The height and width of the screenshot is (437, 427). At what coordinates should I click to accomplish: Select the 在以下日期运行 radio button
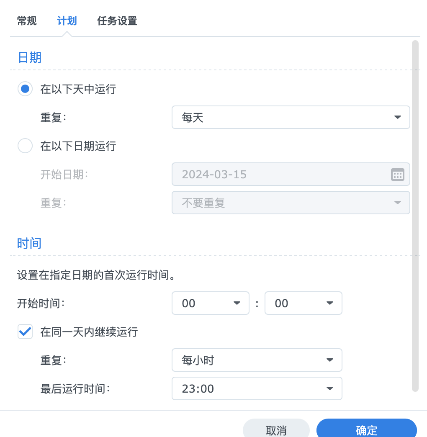click(25, 146)
